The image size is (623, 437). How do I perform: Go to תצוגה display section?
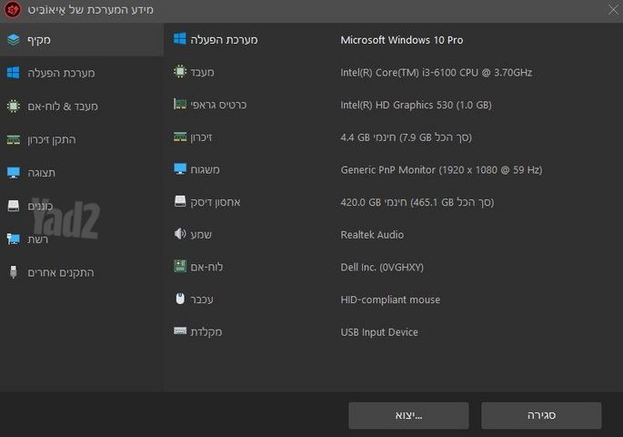[x=82, y=173]
